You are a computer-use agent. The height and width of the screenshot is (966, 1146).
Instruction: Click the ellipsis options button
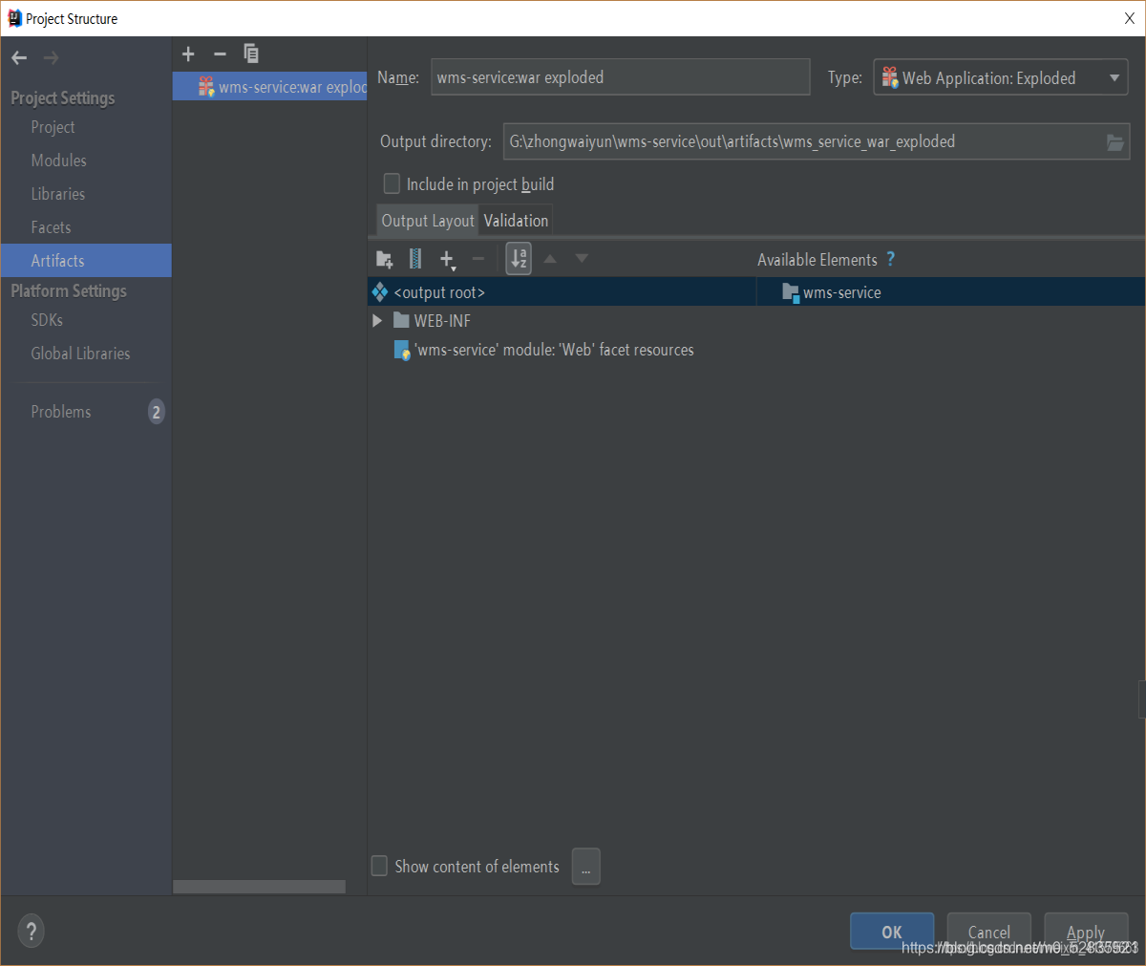(585, 867)
